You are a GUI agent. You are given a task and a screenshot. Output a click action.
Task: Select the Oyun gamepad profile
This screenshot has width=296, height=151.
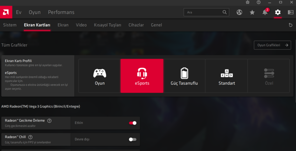point(100,76)
